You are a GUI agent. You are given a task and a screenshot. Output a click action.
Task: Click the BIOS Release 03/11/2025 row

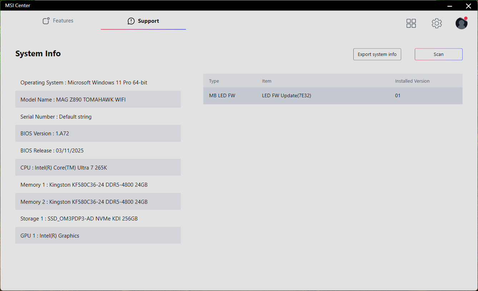pos(98,151)
